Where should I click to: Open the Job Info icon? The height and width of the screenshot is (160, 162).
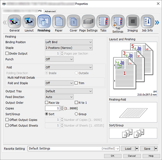coord(147,22)
